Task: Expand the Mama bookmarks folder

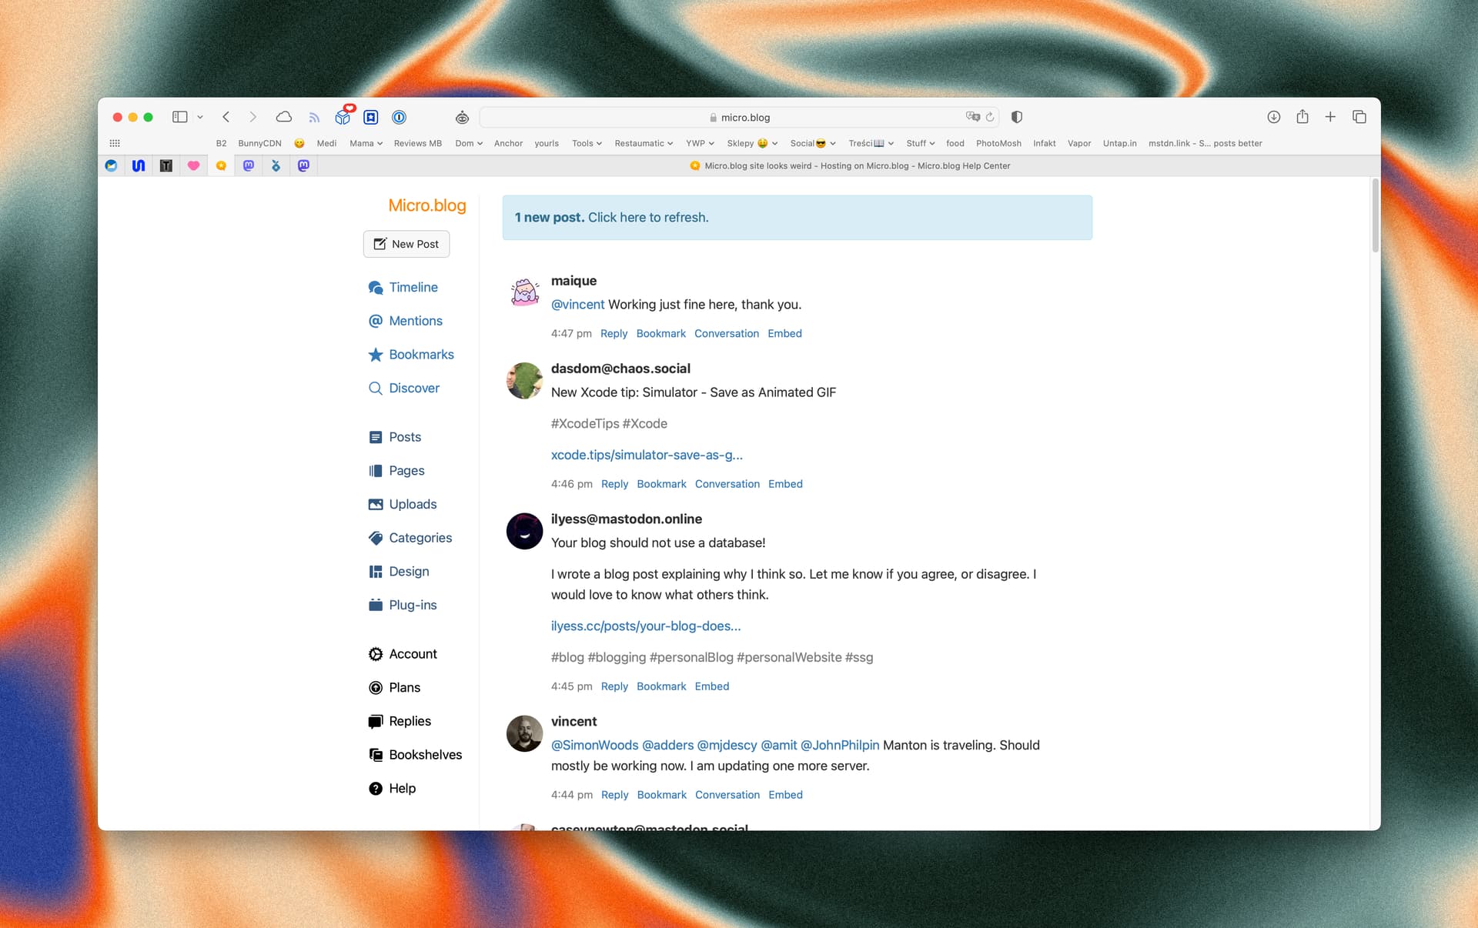Action: (x=366, y=143)
